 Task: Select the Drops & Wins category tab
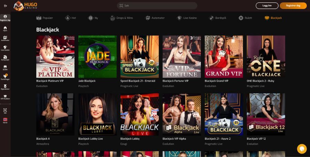pos(121,18)
